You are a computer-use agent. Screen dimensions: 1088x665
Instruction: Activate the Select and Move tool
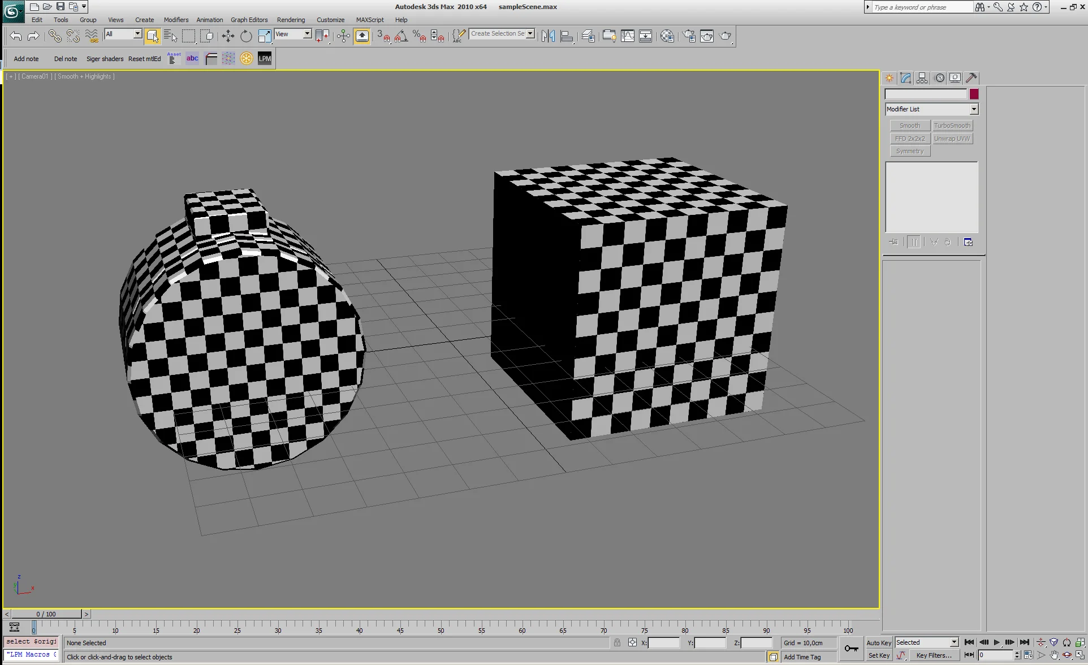click(x=228, y=36)
